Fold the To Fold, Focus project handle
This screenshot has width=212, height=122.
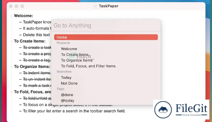coord(11,92)
